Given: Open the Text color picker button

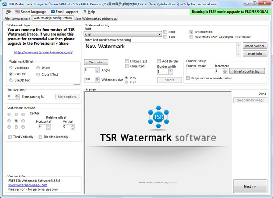Looking at the screenshot, I should (96, 62).
